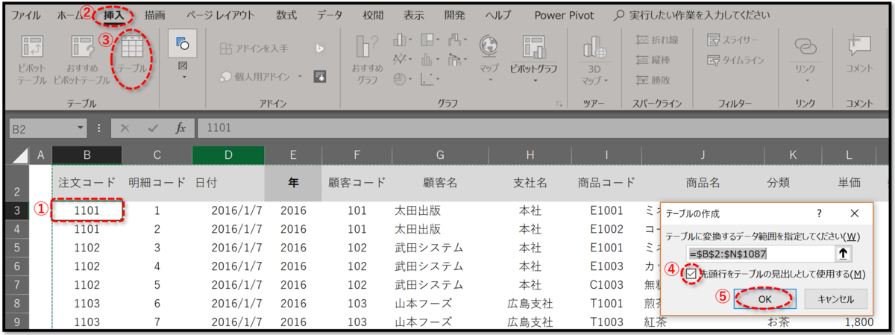This screenshot has width=895, height=335.
Task: Switch to the Insert (挿入) tab
Action: click(x=115, y=15)
